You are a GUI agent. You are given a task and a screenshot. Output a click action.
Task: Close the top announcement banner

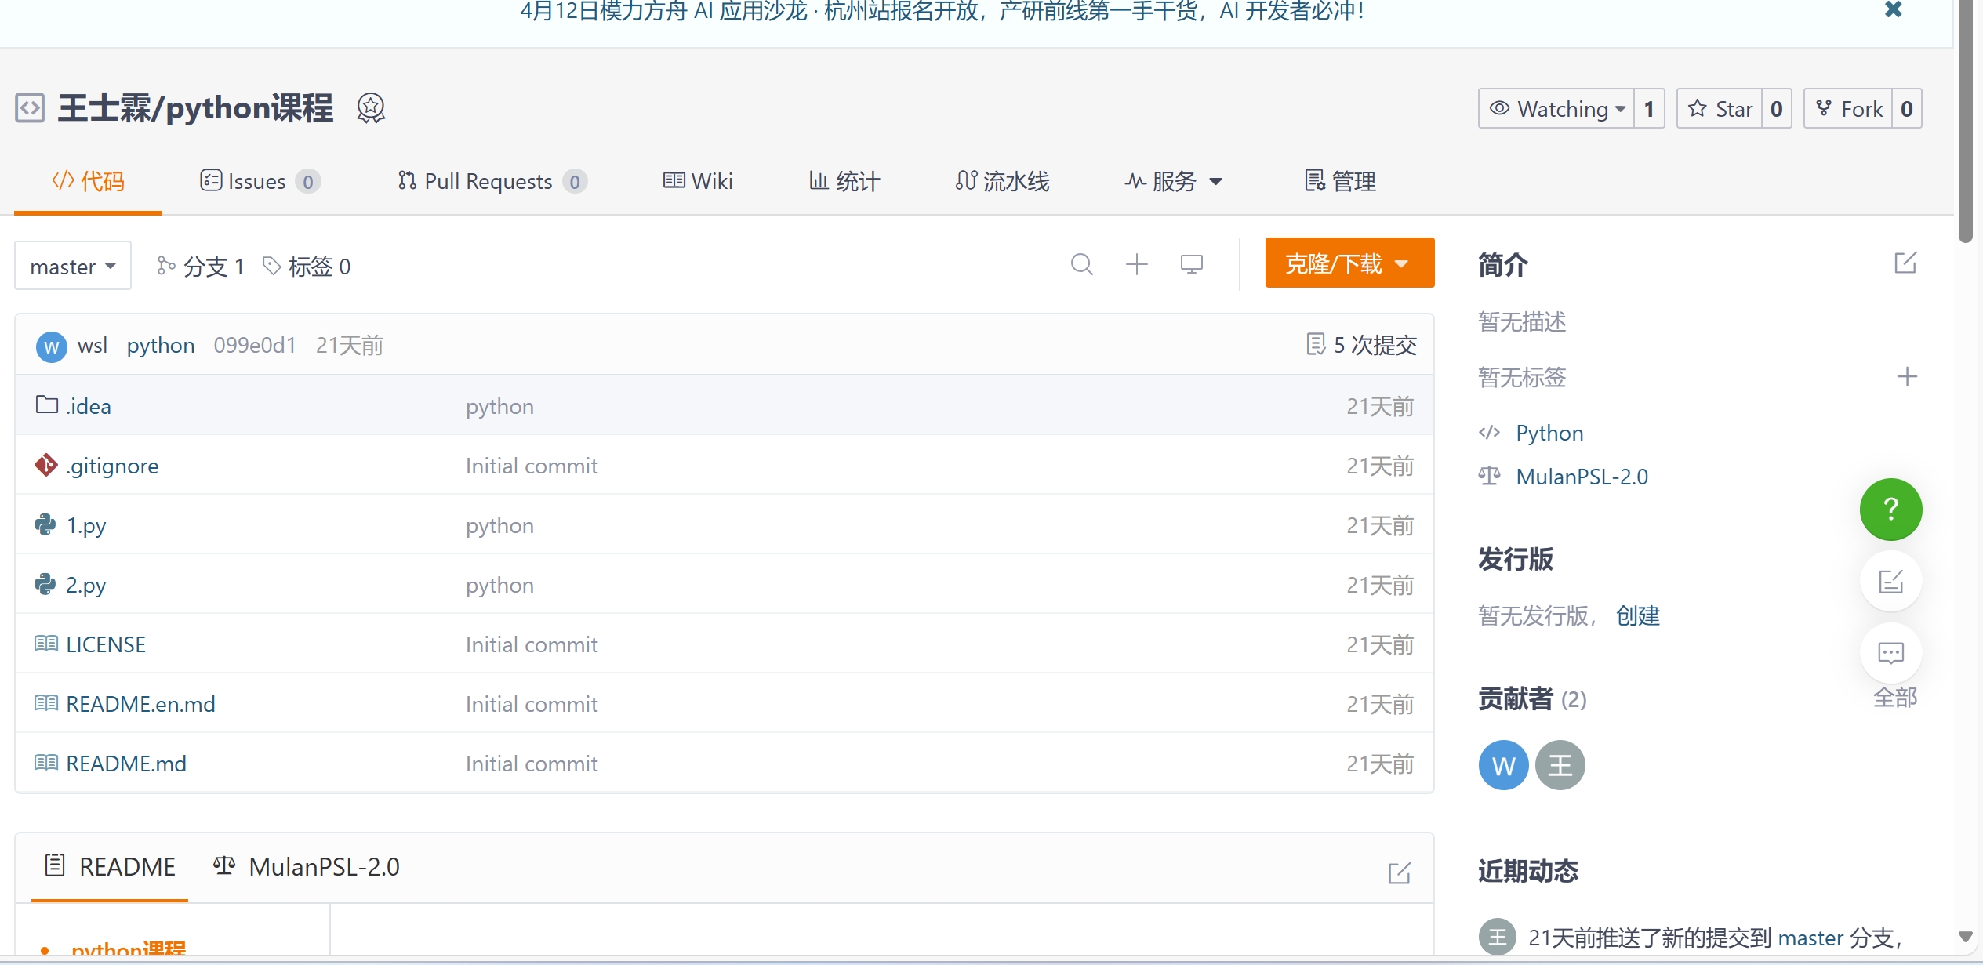[1893, 9]
